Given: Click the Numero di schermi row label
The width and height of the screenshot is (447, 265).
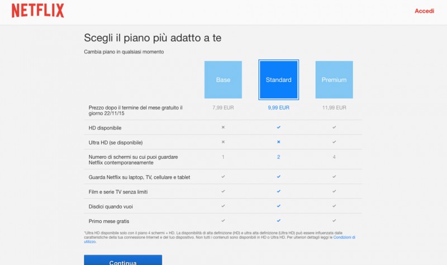Looking at the screenshot, I should click(133, 160).
